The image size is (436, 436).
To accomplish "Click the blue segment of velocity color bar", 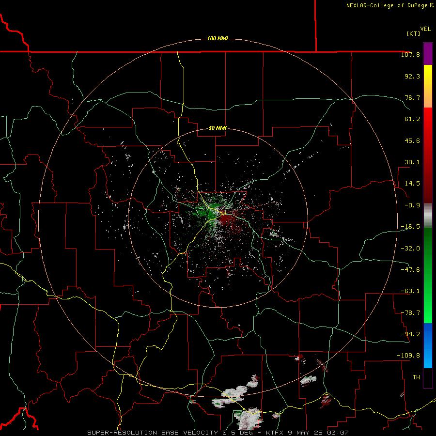I will [x=428, y=345].
